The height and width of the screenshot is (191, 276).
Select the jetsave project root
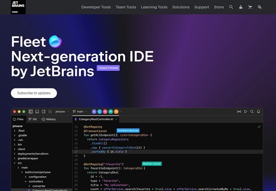point(17,126)
